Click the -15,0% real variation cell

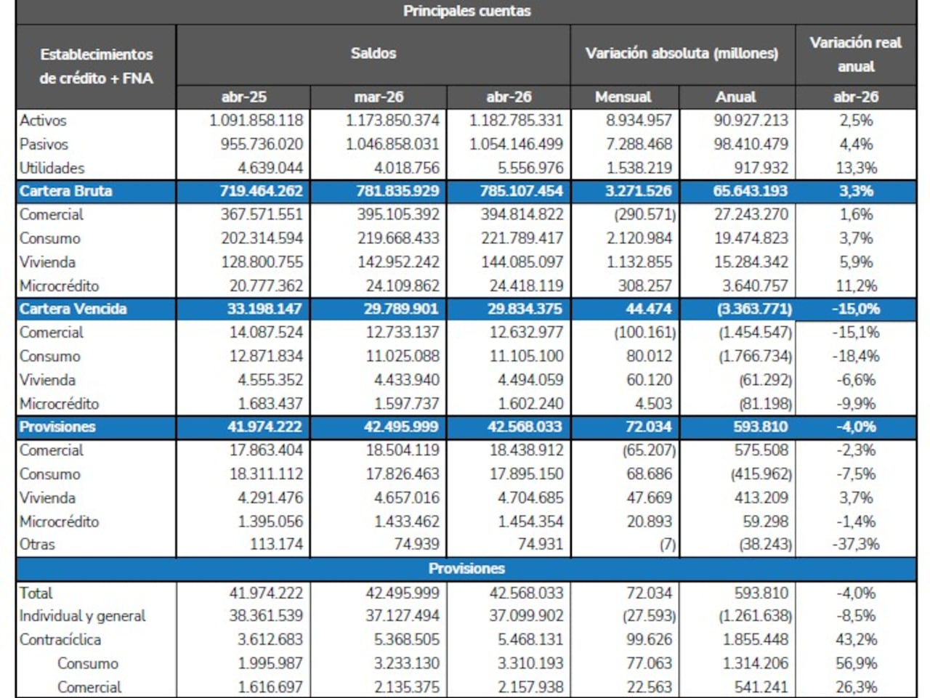856,309
